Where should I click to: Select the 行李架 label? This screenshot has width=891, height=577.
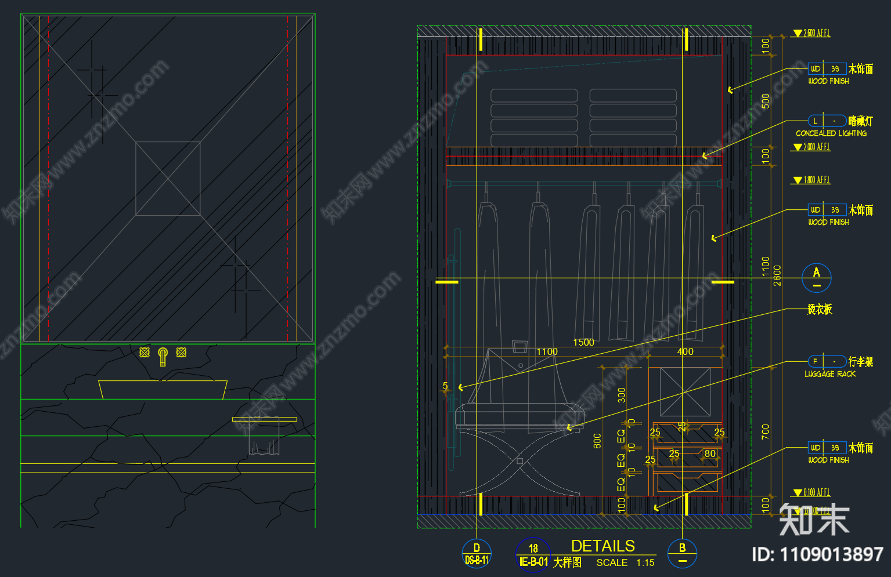[860, 361]
